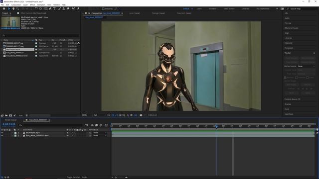The width and height of the screenshot is (319, 179).
Task: Go to the Home screen icon
Action: click(x=4, y=9)
